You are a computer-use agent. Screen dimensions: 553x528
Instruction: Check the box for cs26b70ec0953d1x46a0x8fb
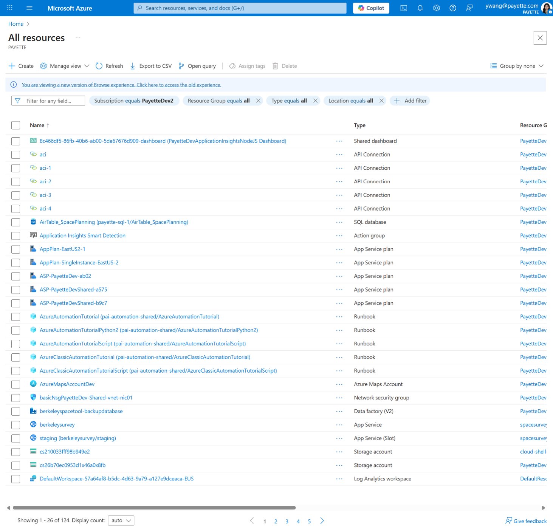click(x=15, y=466)
